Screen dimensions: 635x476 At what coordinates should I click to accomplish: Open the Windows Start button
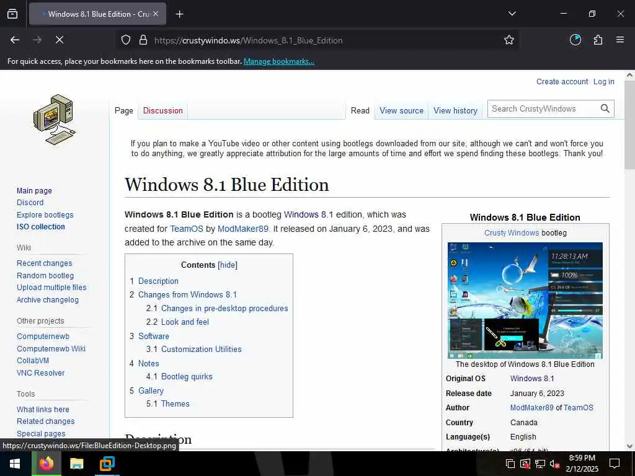click(16, 464)
